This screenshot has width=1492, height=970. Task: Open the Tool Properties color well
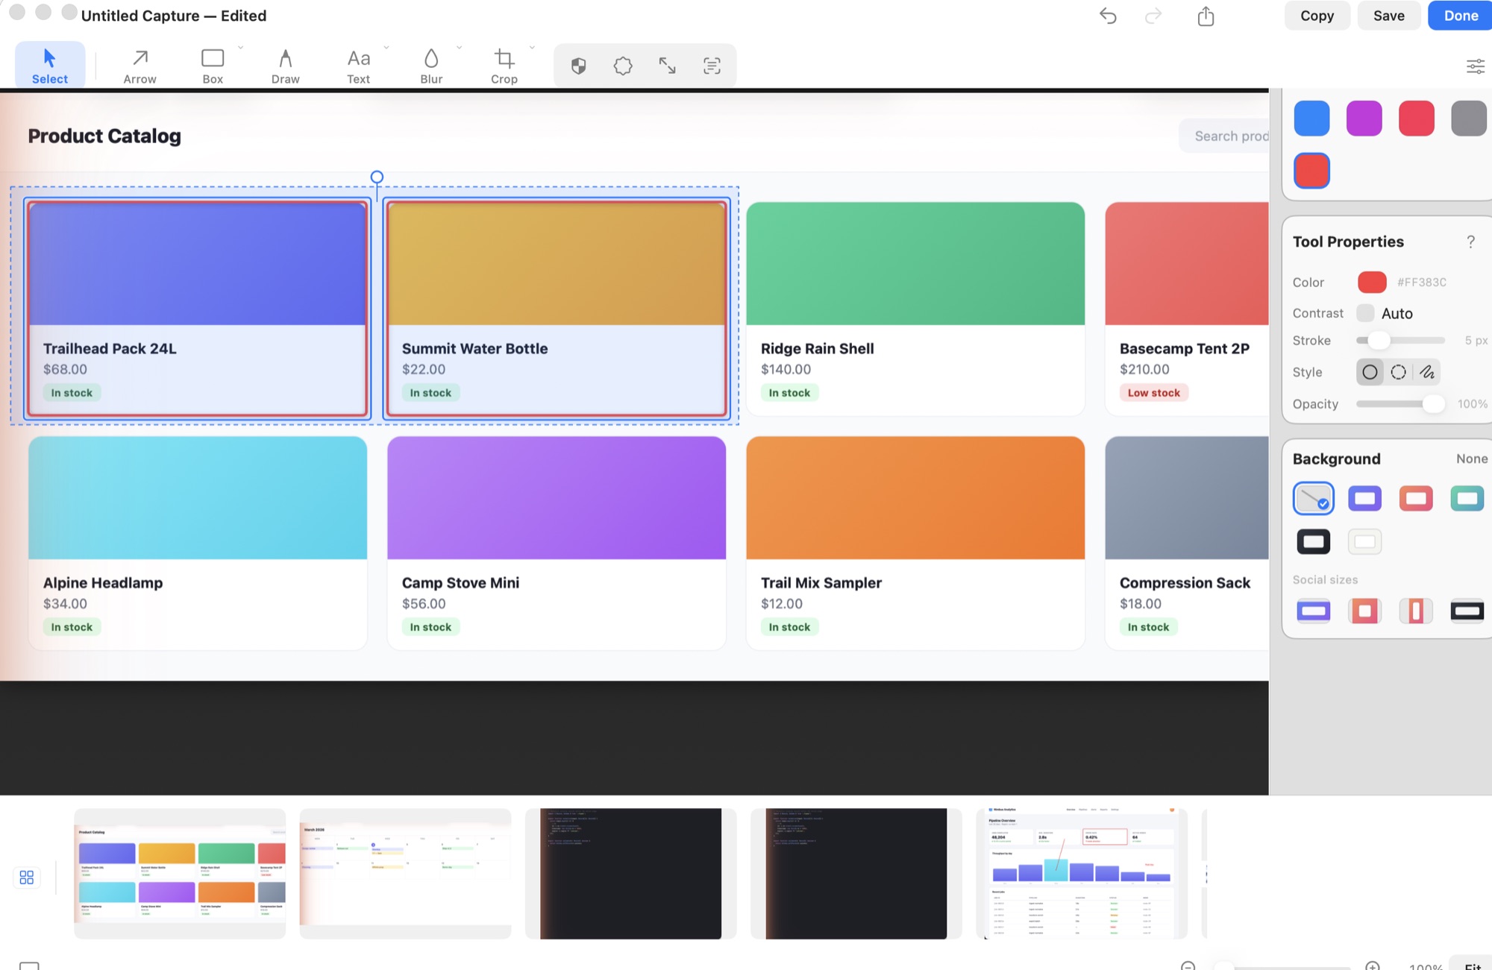(1372, 282)
